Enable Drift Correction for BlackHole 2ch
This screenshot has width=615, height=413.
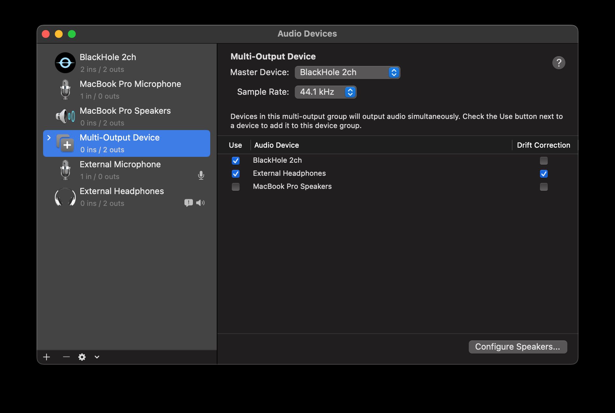tap(544, 161)
